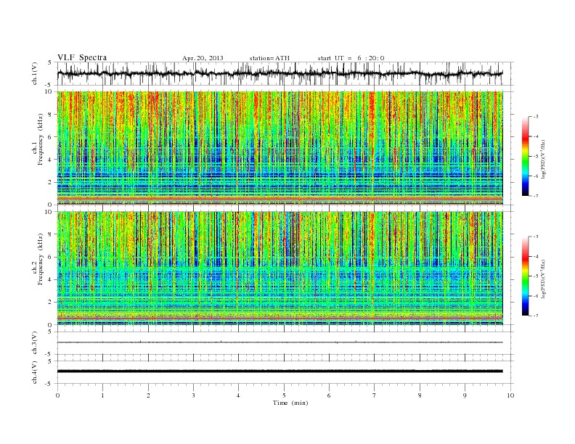The width and height of the screenshot is (575, 444).
Task: Click the time axis tick label "7"
Action: tap(375, 395)
